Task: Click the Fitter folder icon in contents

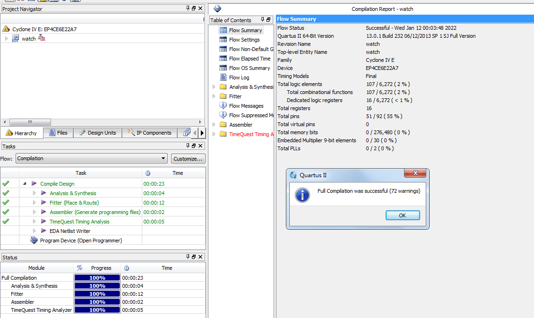Action: coord(223,96)
